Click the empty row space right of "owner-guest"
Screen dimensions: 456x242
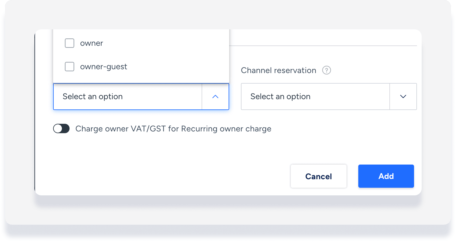tap(176, 67)
